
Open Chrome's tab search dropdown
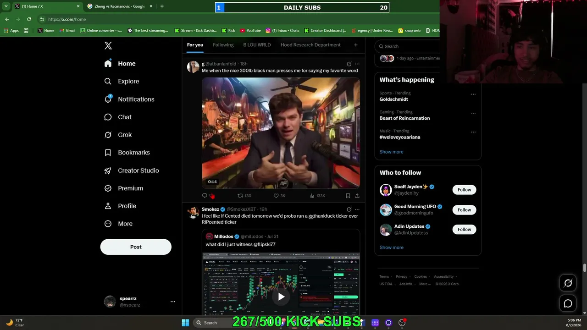(6, 6)
